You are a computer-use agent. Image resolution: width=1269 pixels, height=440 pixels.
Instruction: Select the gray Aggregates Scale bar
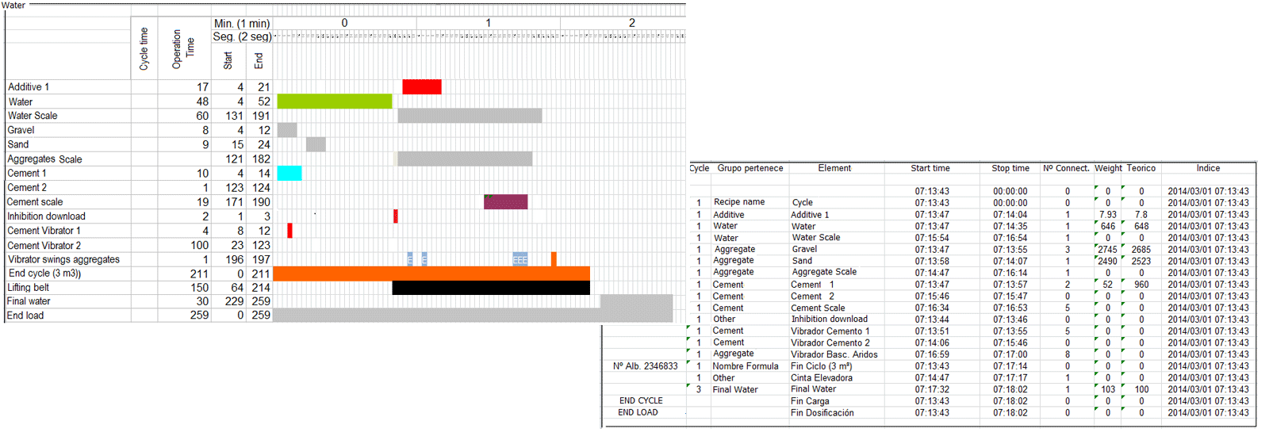pyautogui.click(x=466, y=159)
